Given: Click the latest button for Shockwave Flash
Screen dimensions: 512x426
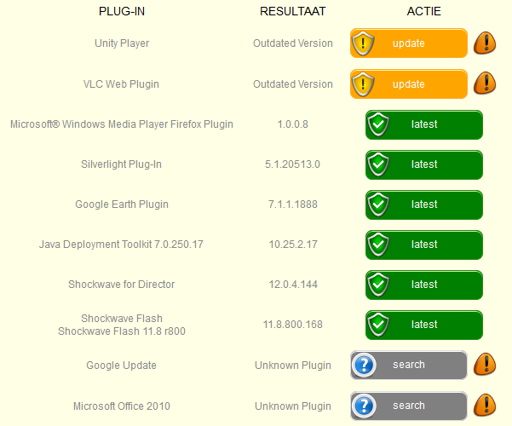Looking at the screenshot, I should [424, 325].
